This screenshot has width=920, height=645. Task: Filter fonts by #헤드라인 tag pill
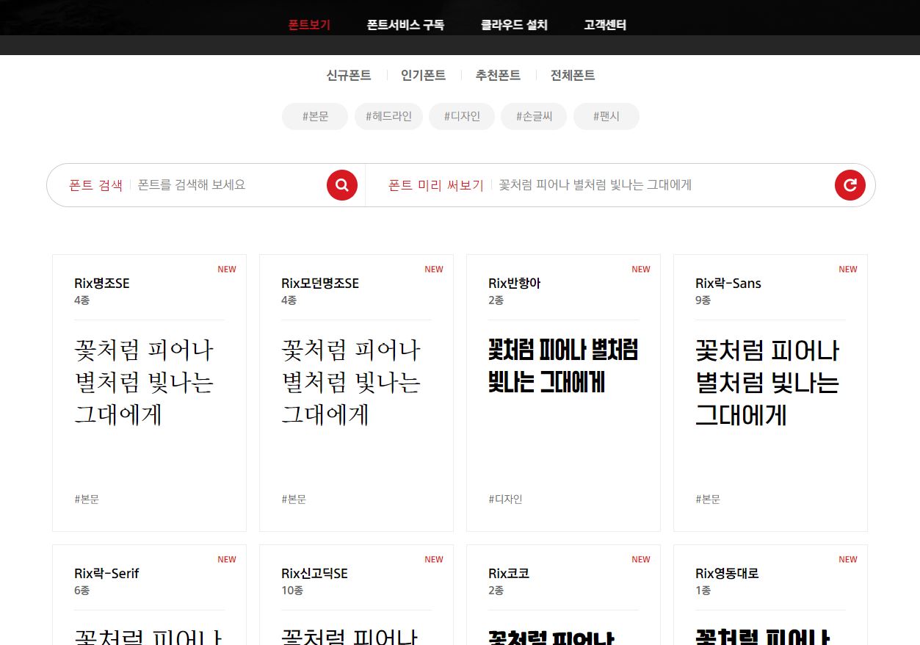click(x=388, y=116)
